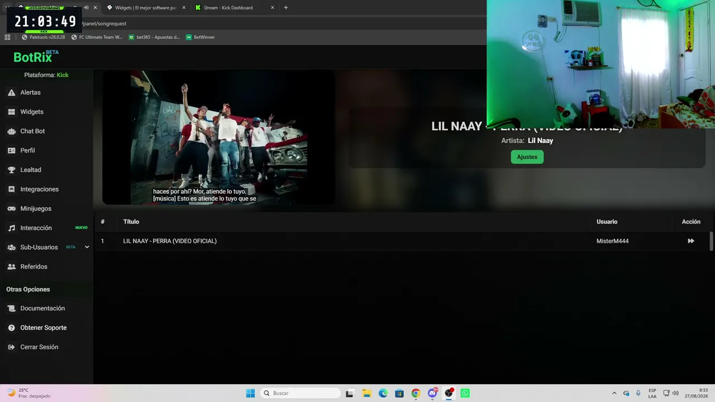This screenshot has height=402, width=715.
Task: Click the Sub-Usuarios people icon
Action: click(x=11, y=247)
